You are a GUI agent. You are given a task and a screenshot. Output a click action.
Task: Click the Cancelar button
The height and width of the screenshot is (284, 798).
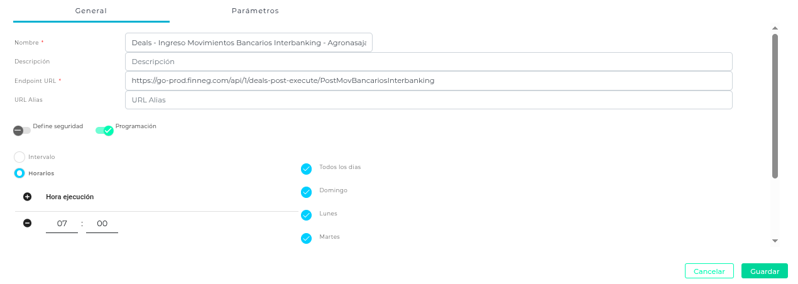709,271
